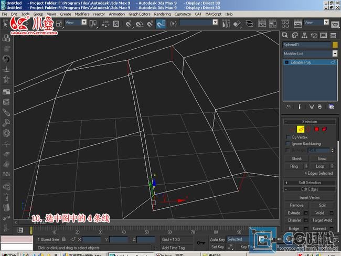
Task: Select the Polygon sub-object level icon
Action: click(x=316, y=129)
